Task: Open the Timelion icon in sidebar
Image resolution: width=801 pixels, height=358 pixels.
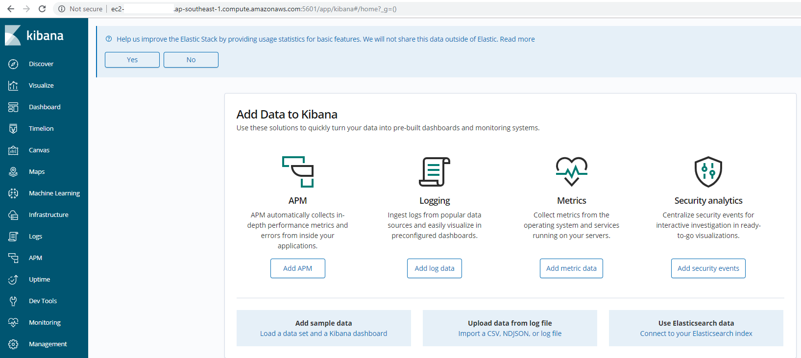Action: tap(13, 129)
